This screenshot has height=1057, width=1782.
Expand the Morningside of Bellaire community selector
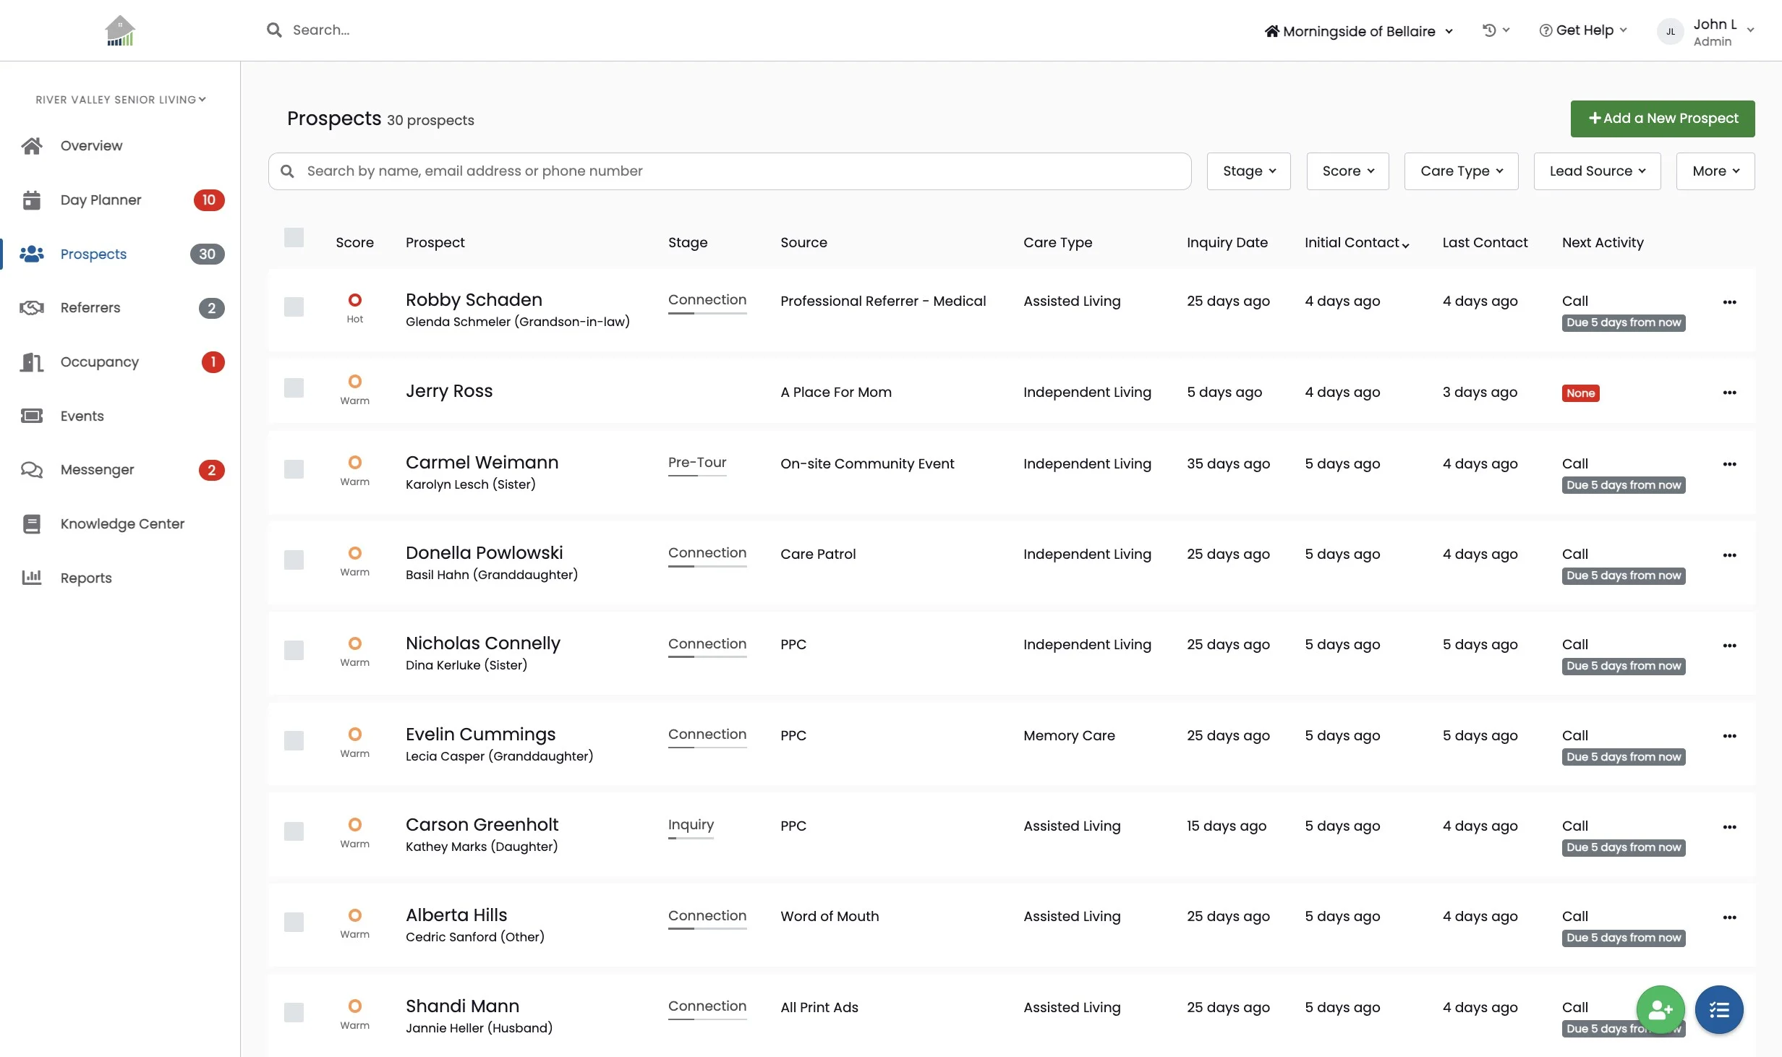pyautogui.click(x=1359, y=31)
